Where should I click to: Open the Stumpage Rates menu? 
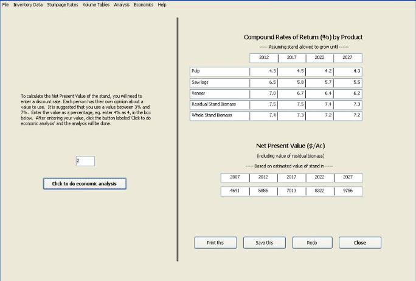[x=63, y=4]
